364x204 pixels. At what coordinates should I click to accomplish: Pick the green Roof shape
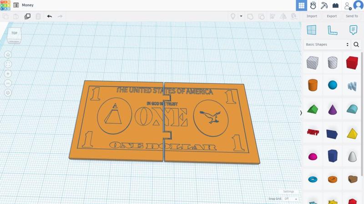(x=313, y=109)
